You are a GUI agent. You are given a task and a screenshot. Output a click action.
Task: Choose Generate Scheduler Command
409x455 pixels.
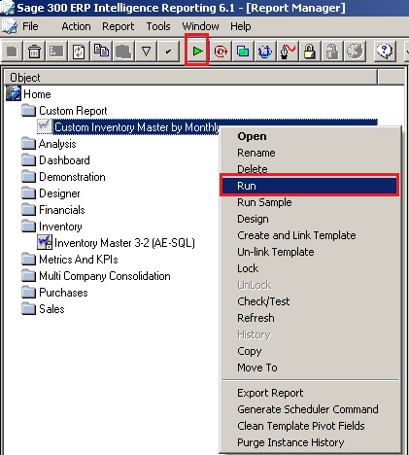pyautogui.click(x=309, y=409)
